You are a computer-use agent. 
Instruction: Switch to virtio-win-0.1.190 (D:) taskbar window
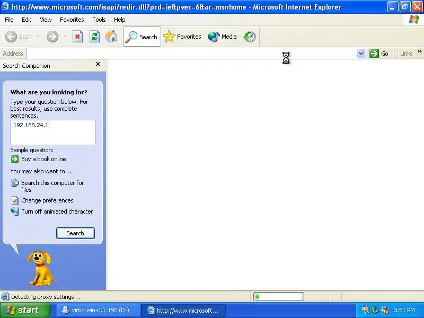99,311
